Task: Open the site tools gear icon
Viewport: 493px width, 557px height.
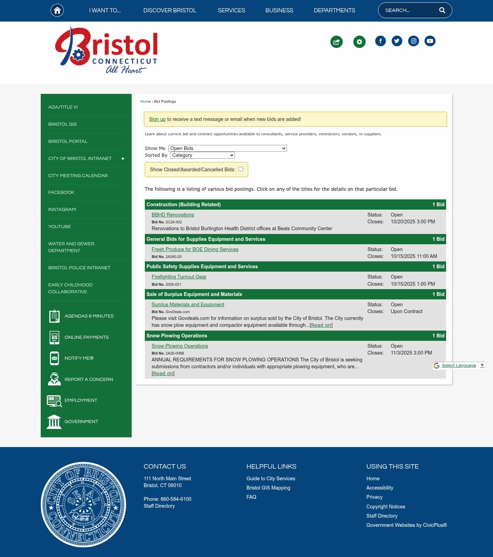Action: point(359,42)
